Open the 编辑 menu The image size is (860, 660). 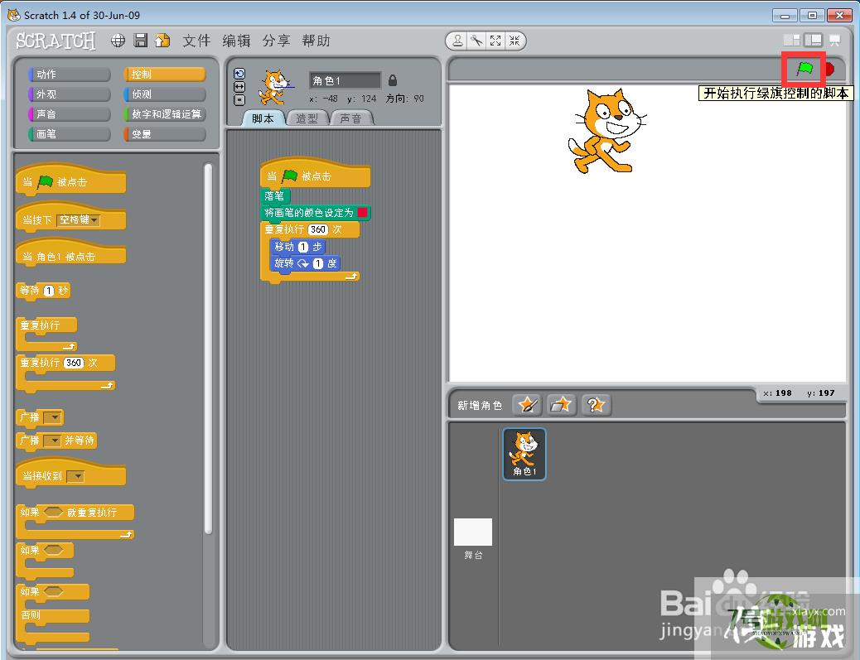(x=236, y=41)
